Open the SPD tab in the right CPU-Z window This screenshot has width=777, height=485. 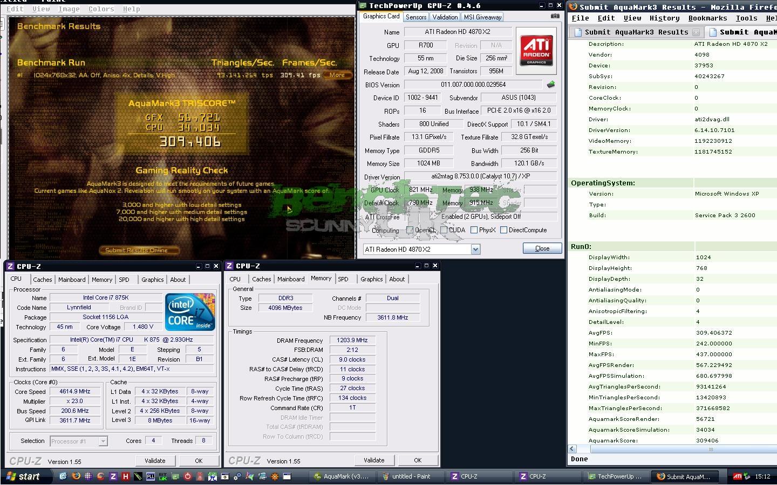pyautogui.click(x=343, y=279)
